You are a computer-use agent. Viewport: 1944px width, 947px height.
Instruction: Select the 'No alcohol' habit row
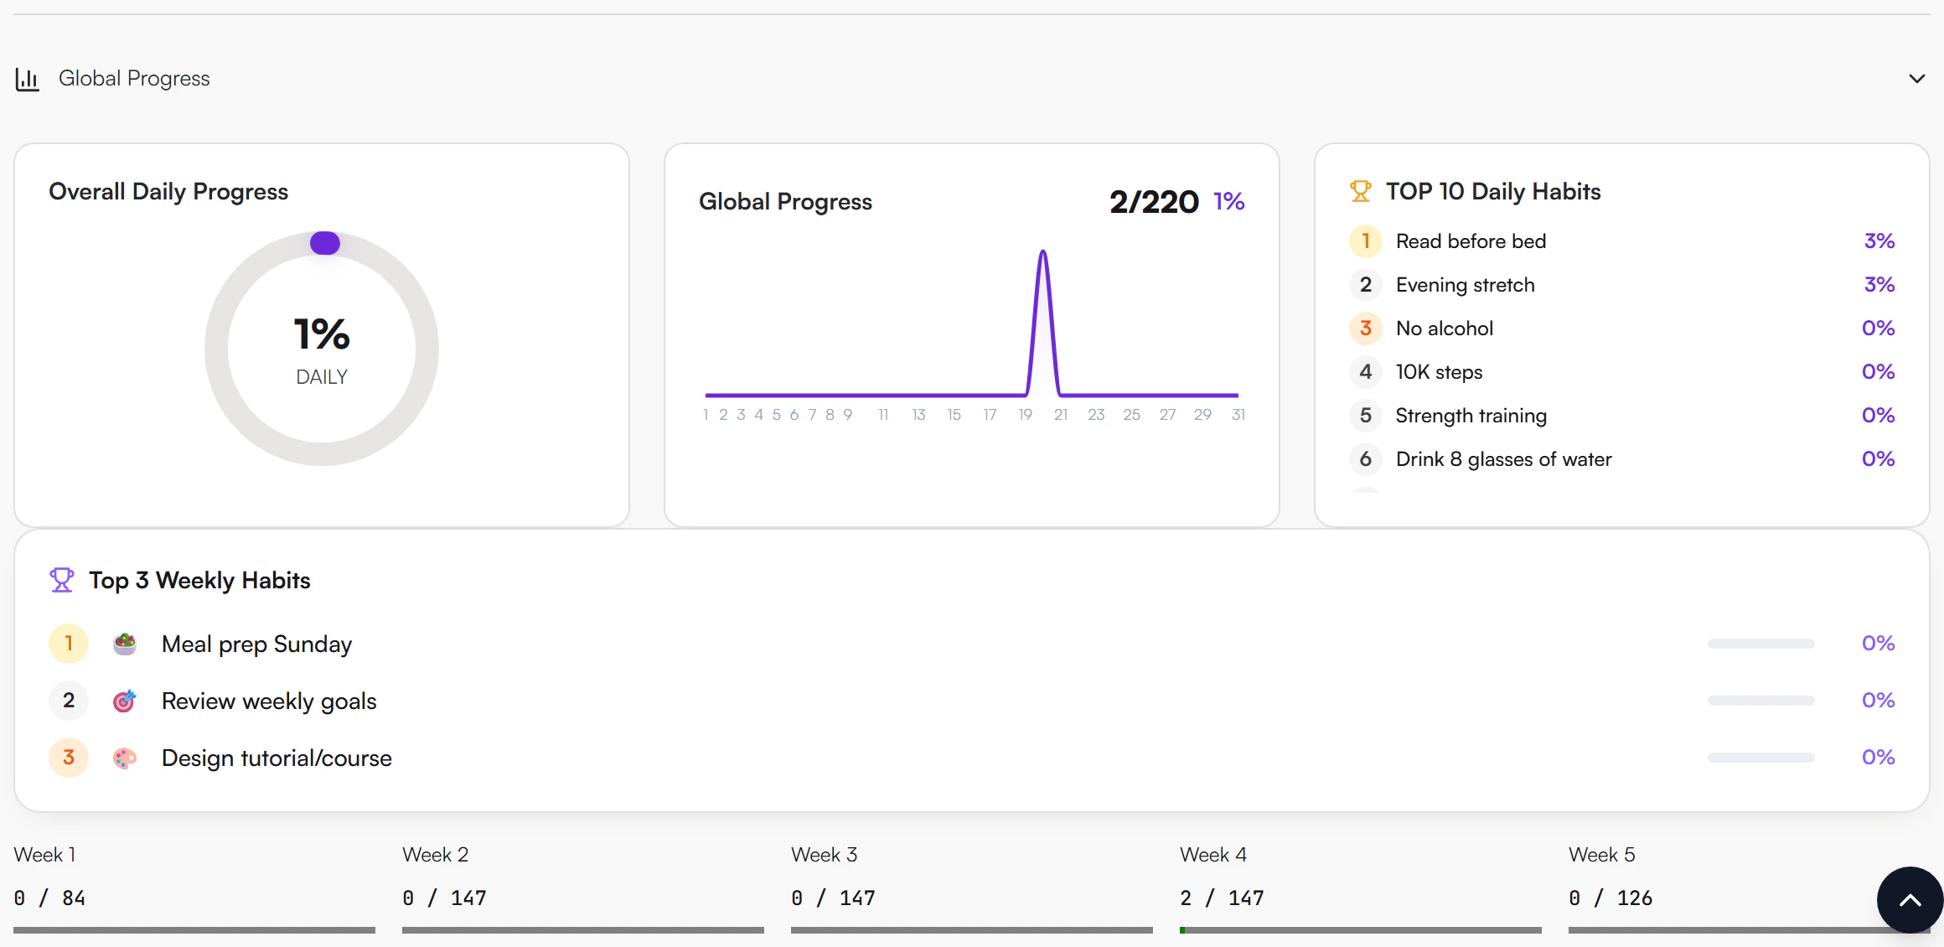pos(1622,329)
